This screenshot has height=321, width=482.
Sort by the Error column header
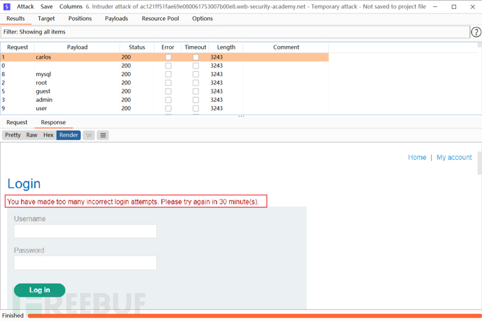[168, 47]
